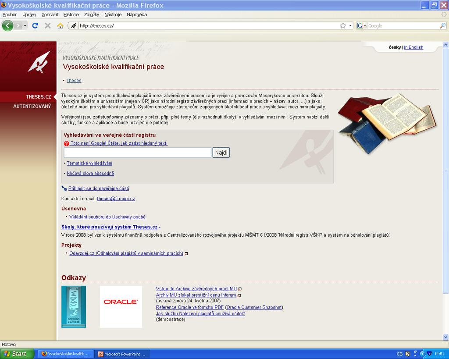The image size is (449, 359).
Task: Open 'Toto není Google!' search help link
Action: pos(119,143)
